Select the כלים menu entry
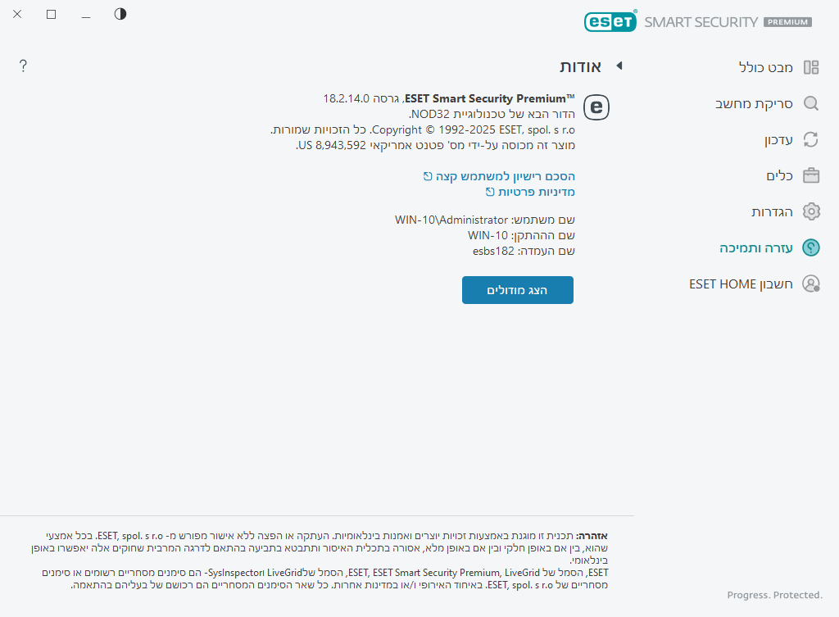 coord(780,175)
